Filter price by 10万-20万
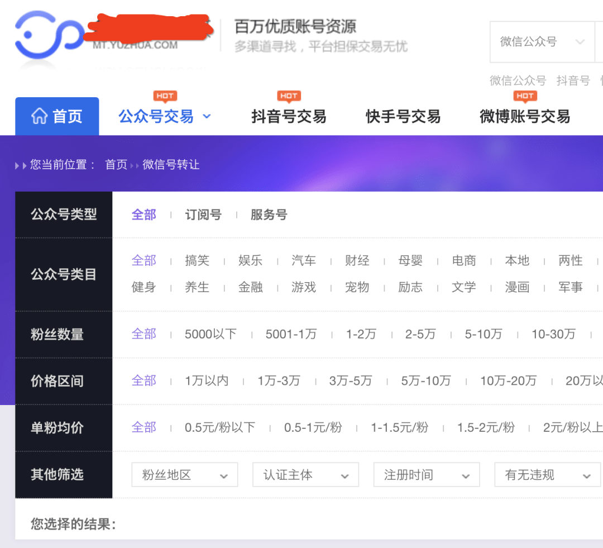The height and width of the screenshot is (548, 603). (509, 381)
